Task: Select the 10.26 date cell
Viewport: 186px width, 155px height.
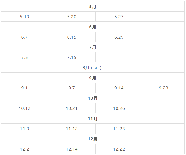Action: (119, 108)
